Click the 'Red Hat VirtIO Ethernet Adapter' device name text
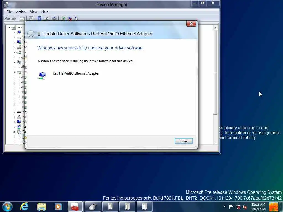Screen dimensions: 283x212 [76, 73]
